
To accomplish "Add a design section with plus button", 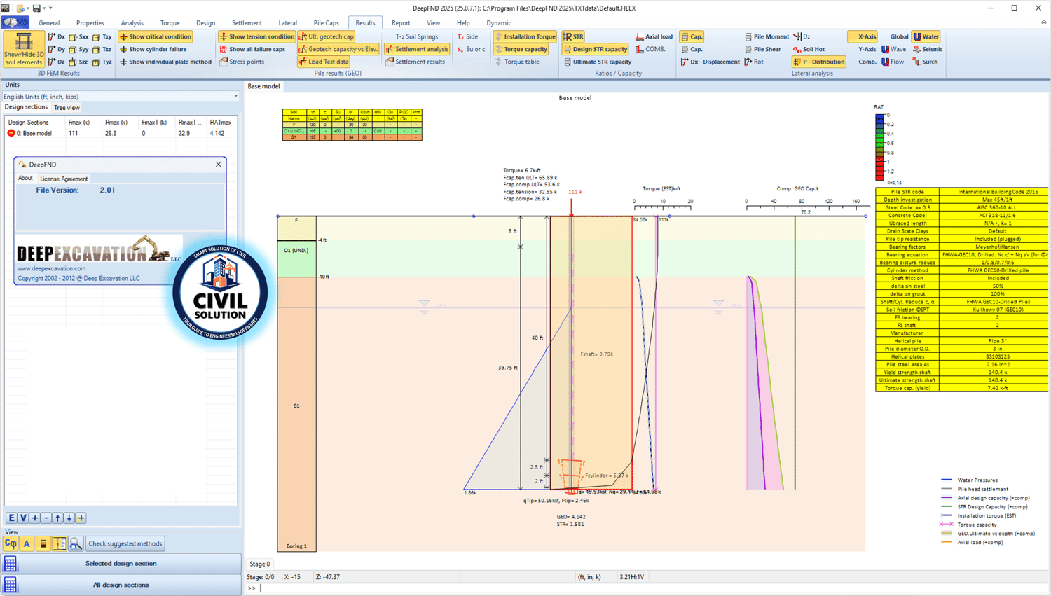I will [34, 518].
